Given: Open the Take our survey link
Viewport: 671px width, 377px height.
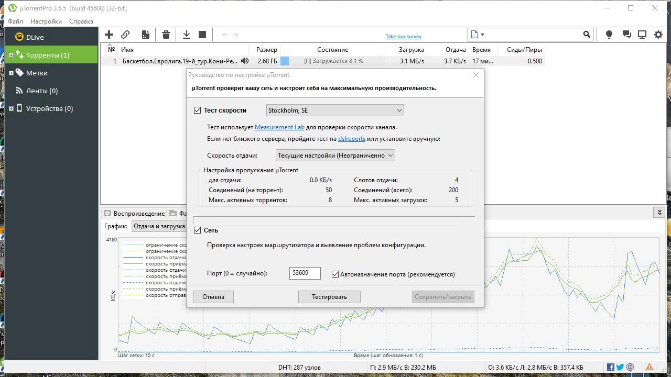Looking at the screenshot, I should tap(404, 37).
